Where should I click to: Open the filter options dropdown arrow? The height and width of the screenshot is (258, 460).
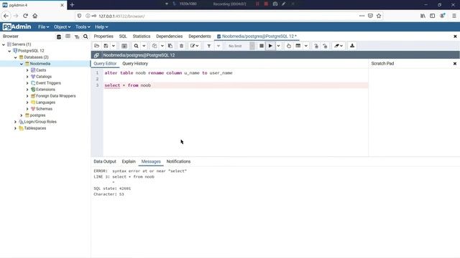(x=218, y=46)
